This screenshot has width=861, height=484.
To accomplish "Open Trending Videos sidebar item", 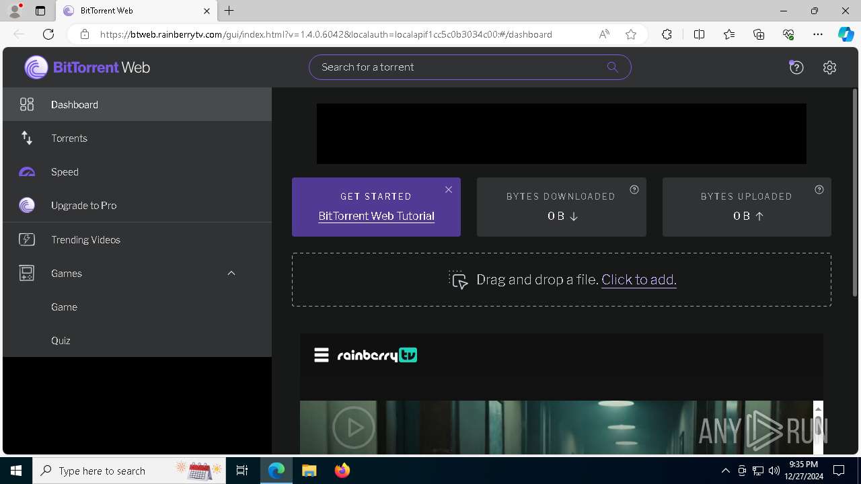I will coord(137,239).
